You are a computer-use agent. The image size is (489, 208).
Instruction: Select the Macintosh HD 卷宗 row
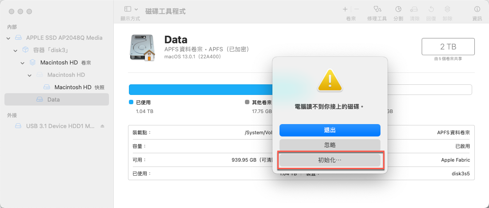click(56, 63)
